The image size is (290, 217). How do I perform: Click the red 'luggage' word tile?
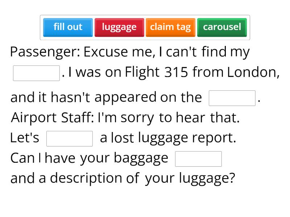(119, 27)
